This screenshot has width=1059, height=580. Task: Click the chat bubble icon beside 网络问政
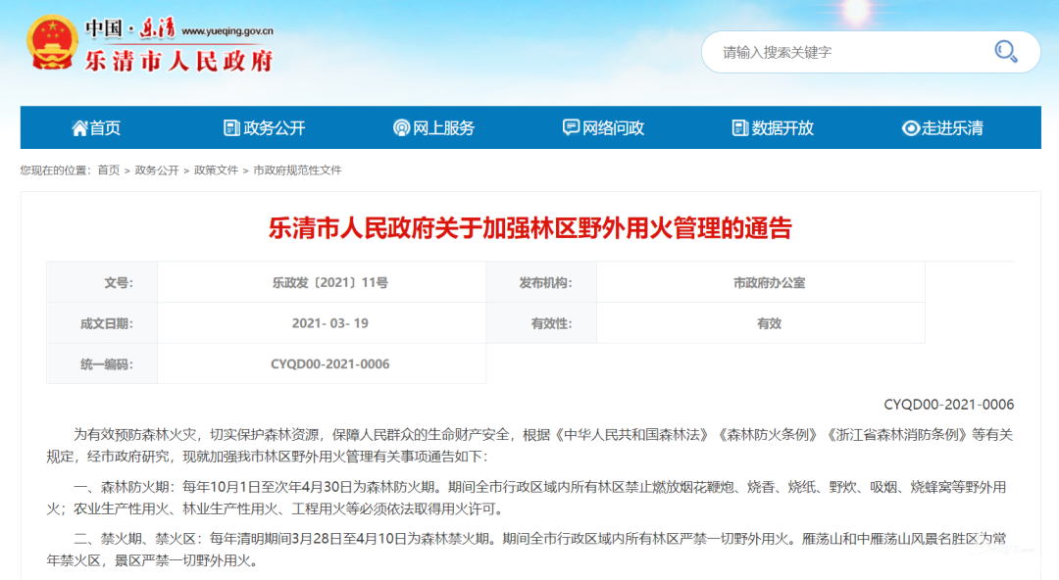tap(571, 127)
